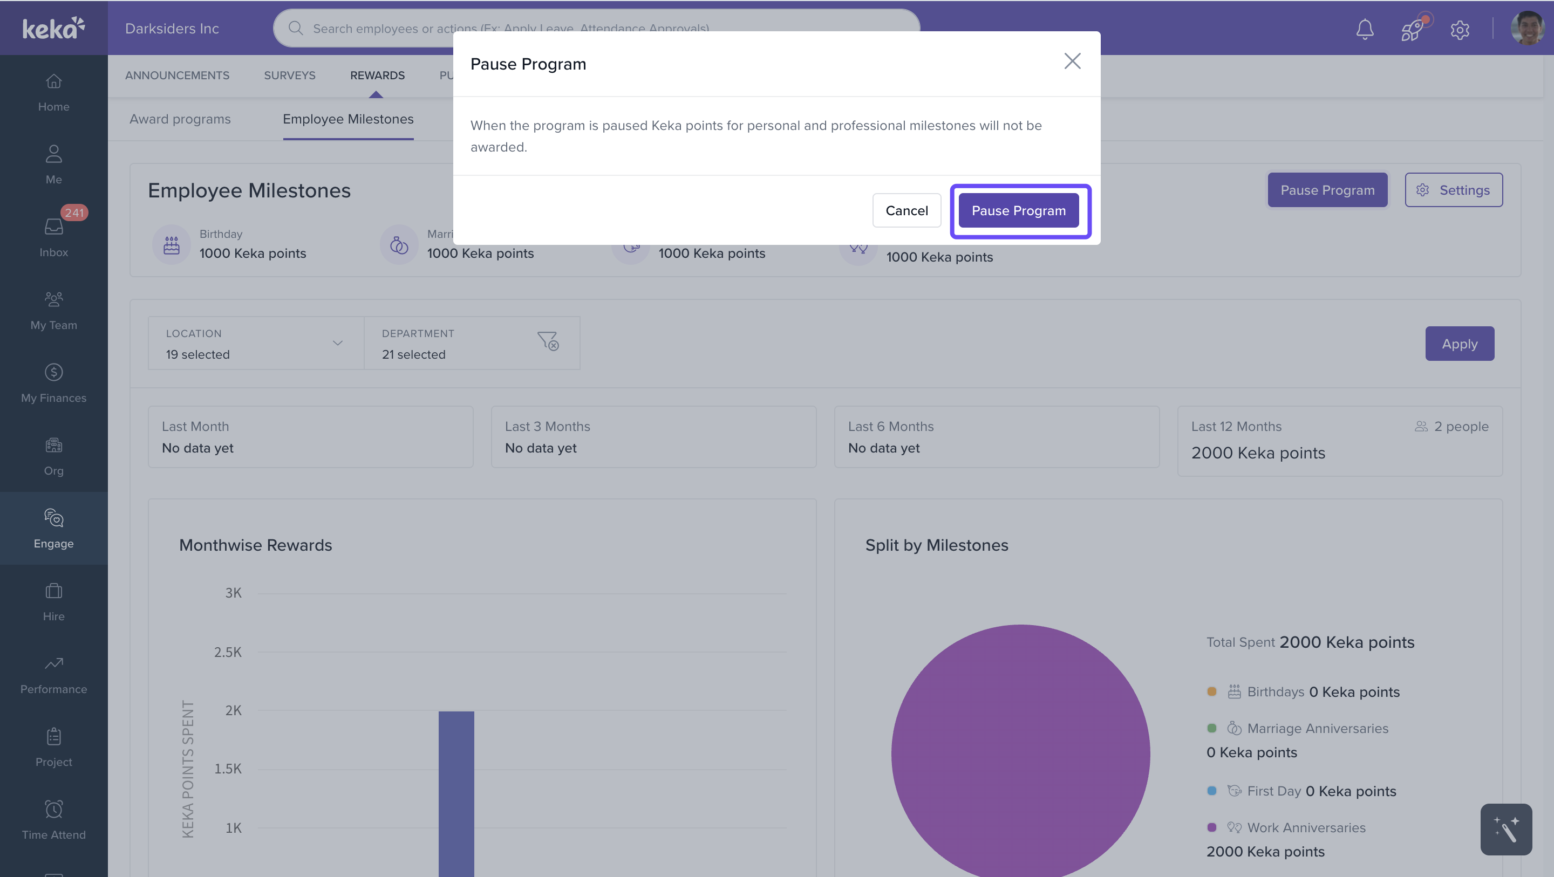This screenshot has height=877, width=1554.
Task: Select the Award programs sub-tab
Action: pos(180,119)
